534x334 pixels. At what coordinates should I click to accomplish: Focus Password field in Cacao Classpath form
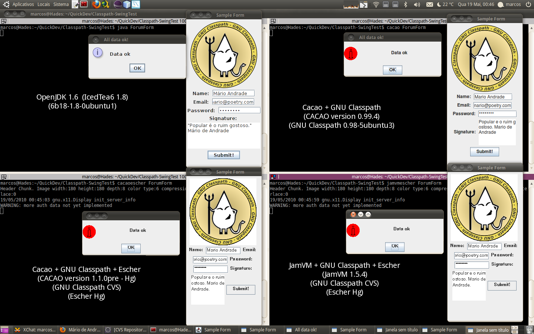497,114
